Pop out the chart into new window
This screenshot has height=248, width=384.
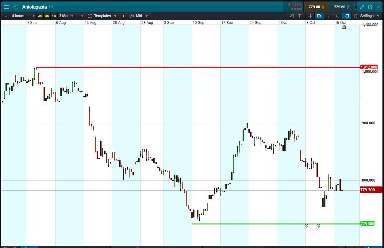(x=370, y=7)
